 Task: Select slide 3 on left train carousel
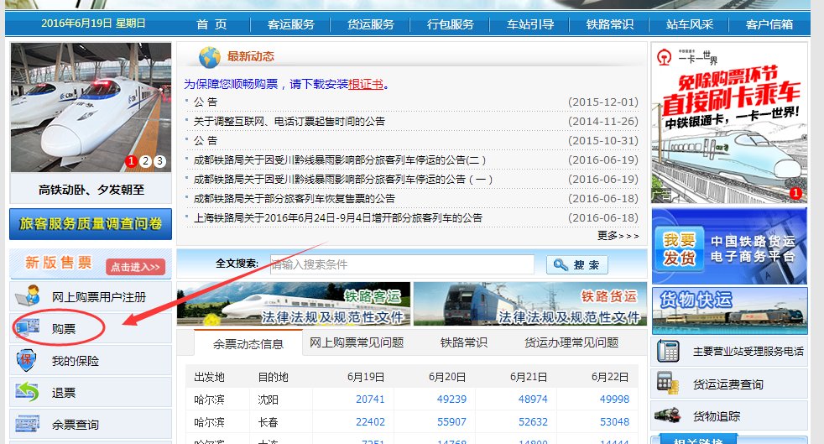click(159, 161)
